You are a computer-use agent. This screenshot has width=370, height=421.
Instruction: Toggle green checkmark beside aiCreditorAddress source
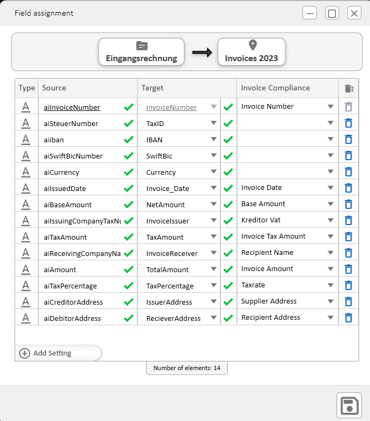[x=128, y=302]
